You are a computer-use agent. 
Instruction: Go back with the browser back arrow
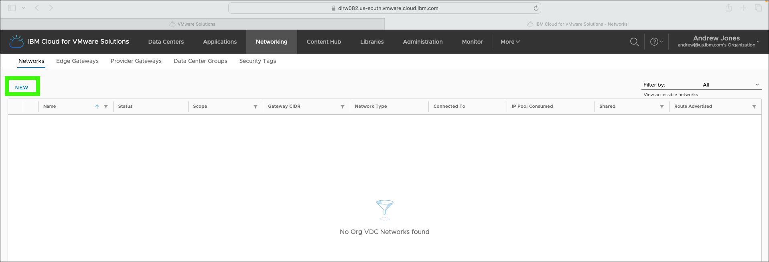pos(37,8)
